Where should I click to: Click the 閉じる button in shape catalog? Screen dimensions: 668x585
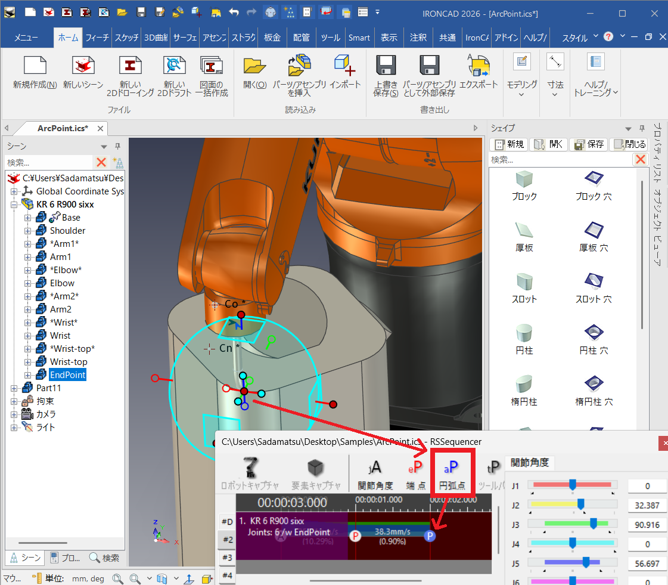click(629, 144)
